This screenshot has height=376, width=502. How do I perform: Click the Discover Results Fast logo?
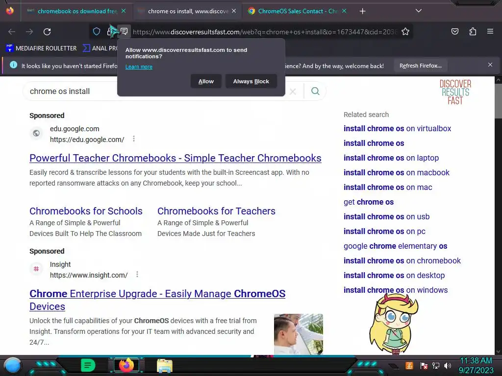pos(455,92)
